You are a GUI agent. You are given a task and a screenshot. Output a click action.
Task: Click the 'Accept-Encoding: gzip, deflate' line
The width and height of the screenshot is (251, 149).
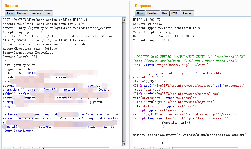coord(30,49)
